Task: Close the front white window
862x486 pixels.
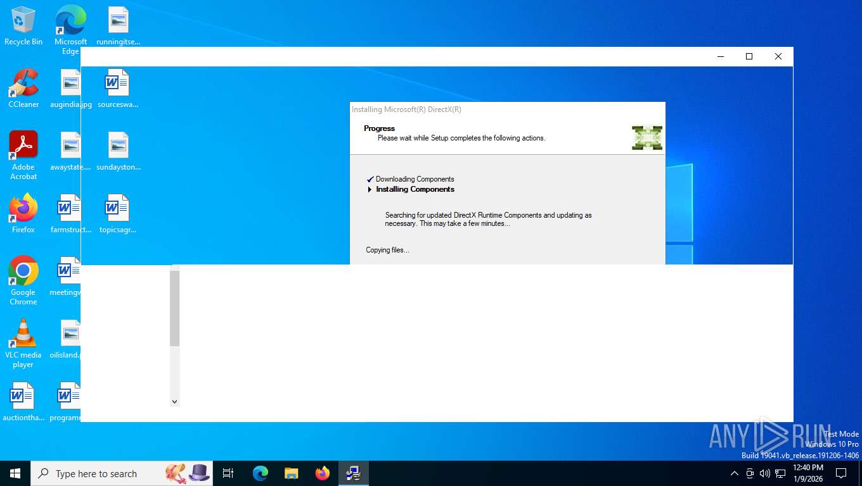Action: [778, 56]
